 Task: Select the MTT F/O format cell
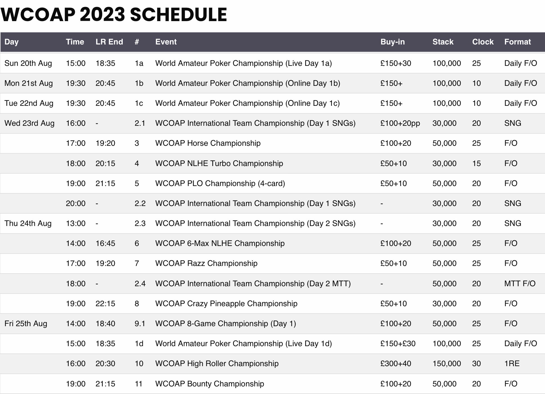(520, 284)
